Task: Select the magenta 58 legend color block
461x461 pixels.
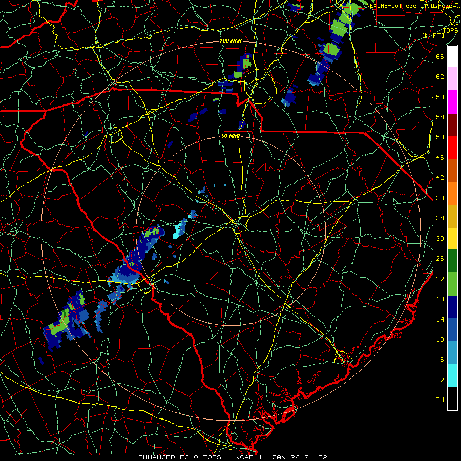Action: click(x=452, y=102)
